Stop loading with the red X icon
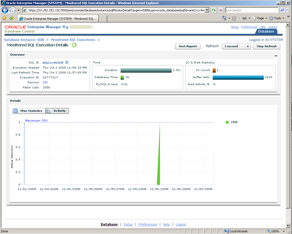292x234 pixels. point(221,10)
